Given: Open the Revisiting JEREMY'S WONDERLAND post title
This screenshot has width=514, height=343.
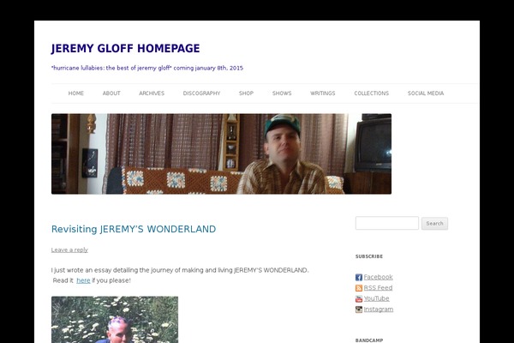Looking at the screenshot, I should click(134, 229).
